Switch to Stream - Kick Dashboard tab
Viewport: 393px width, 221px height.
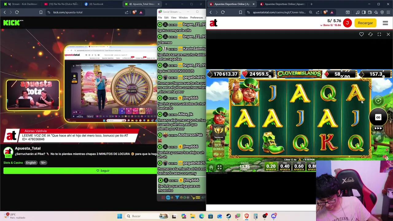point(21,4)
